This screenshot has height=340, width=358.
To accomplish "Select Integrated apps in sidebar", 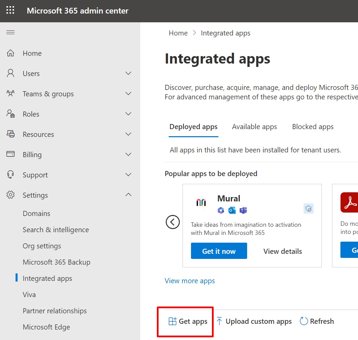I will (x=47, y=278).
